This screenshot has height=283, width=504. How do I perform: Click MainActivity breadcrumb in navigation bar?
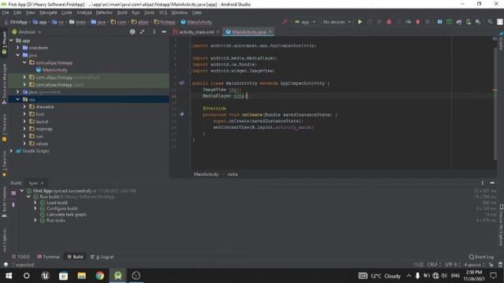click(x=196, y=22)
